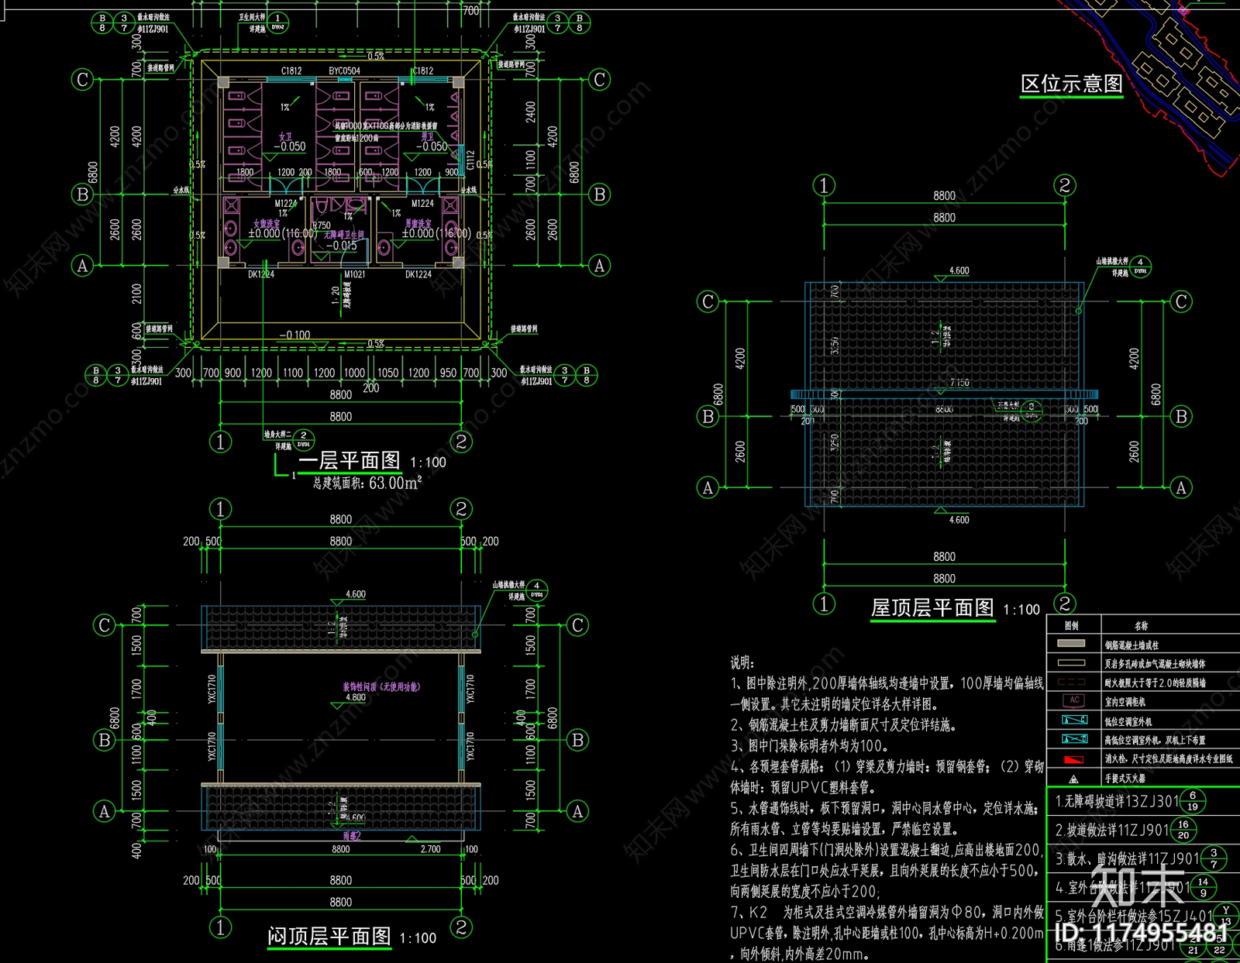The image size is (1240, 963).
Task: Click legend row '钢筋混凝土墙或柱'
Action: point(1131,645)
